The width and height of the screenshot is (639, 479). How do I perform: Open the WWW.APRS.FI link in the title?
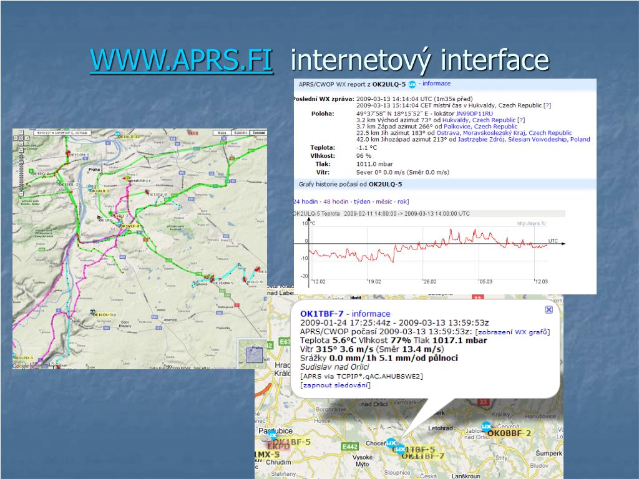[182, 60]
